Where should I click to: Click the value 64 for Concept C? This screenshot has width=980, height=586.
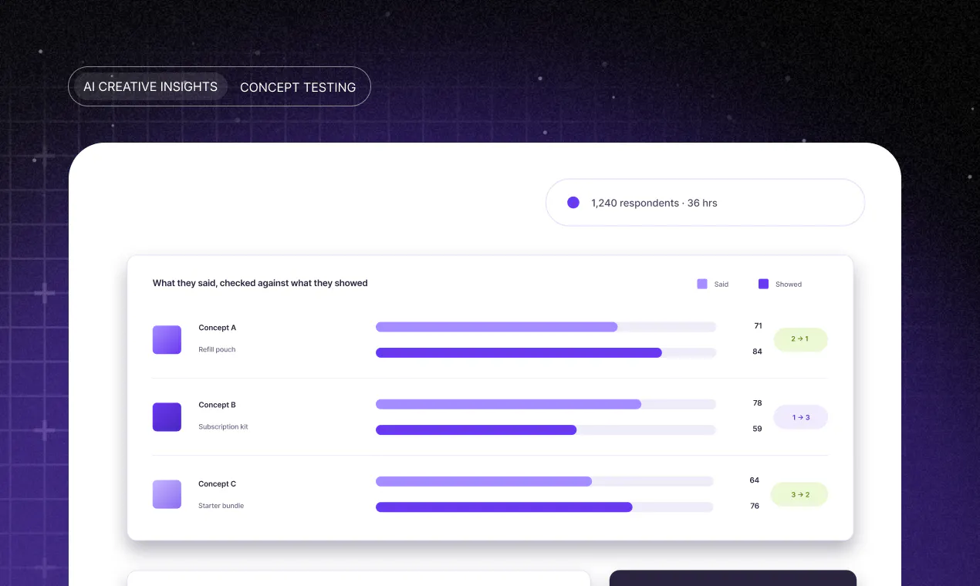point(755,480)
